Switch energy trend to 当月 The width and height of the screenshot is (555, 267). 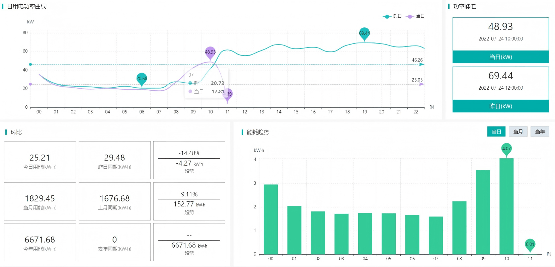[x=518, y=131]
